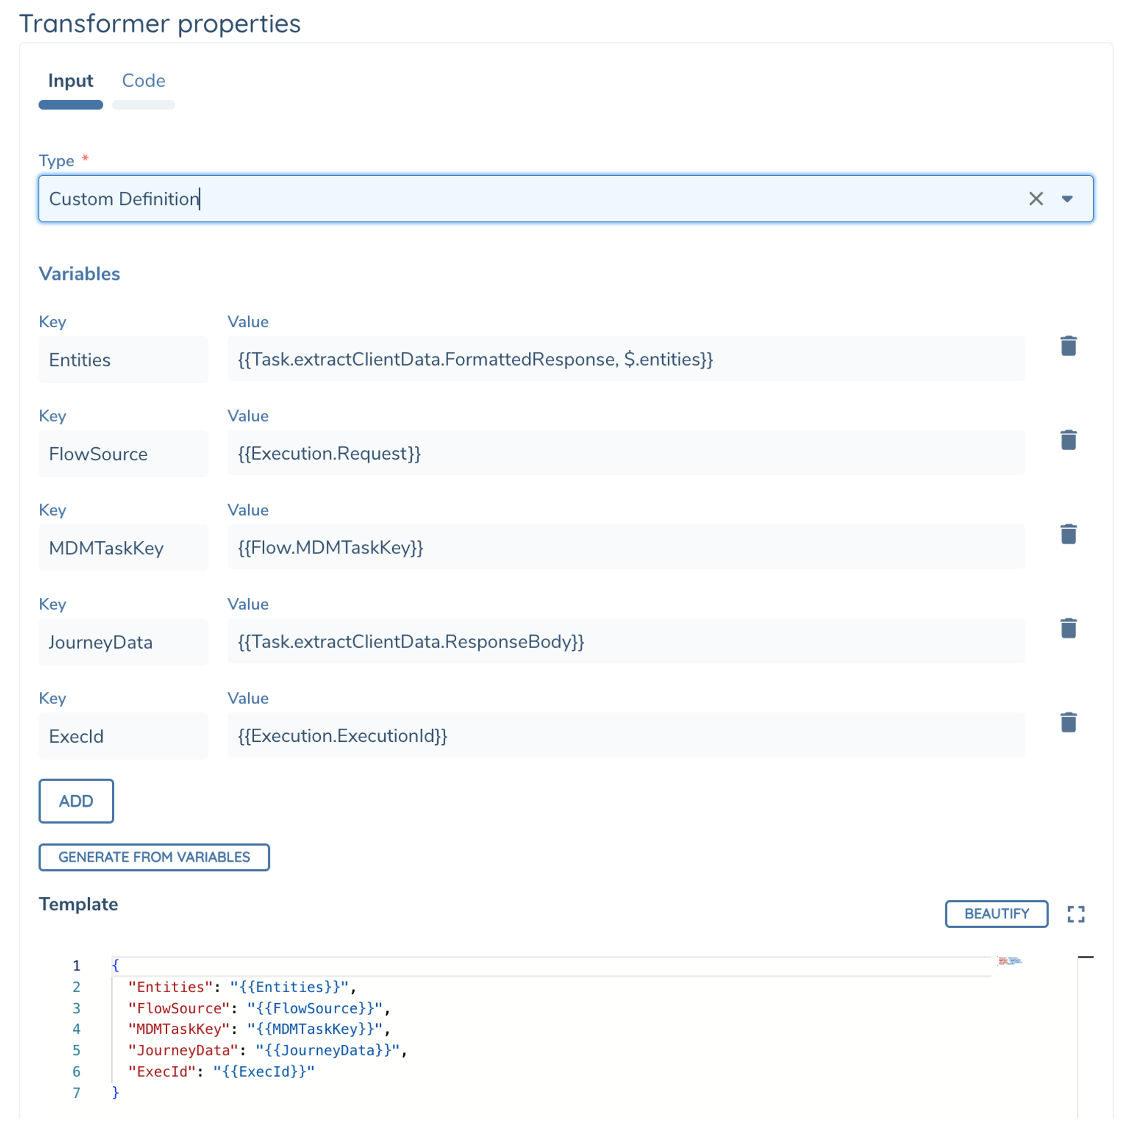Clear the Custom Definition type selection

pyautogui.click(x=1036, y=198)
